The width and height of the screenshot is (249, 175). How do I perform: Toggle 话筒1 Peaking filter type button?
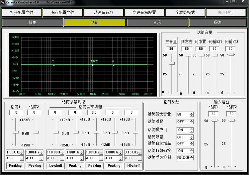coord(15,166)
